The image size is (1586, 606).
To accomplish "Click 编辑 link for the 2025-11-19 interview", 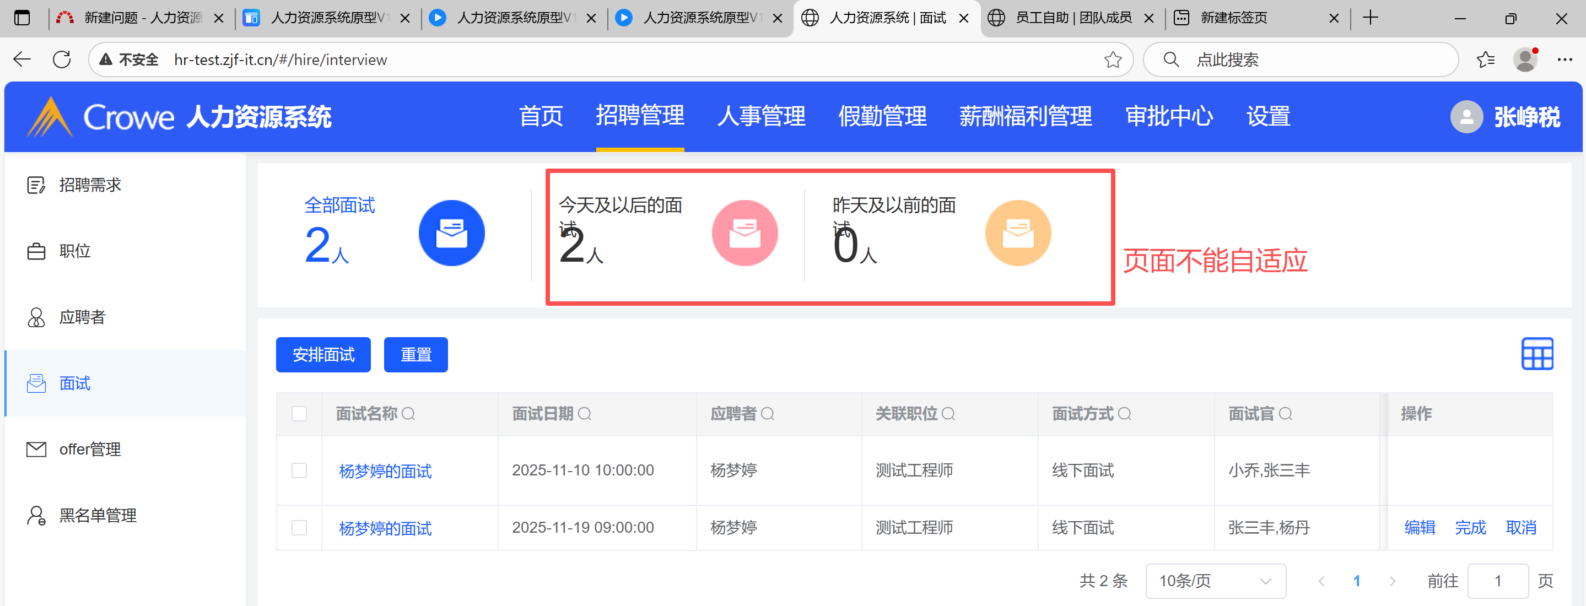I will [x=1419, y=528].
